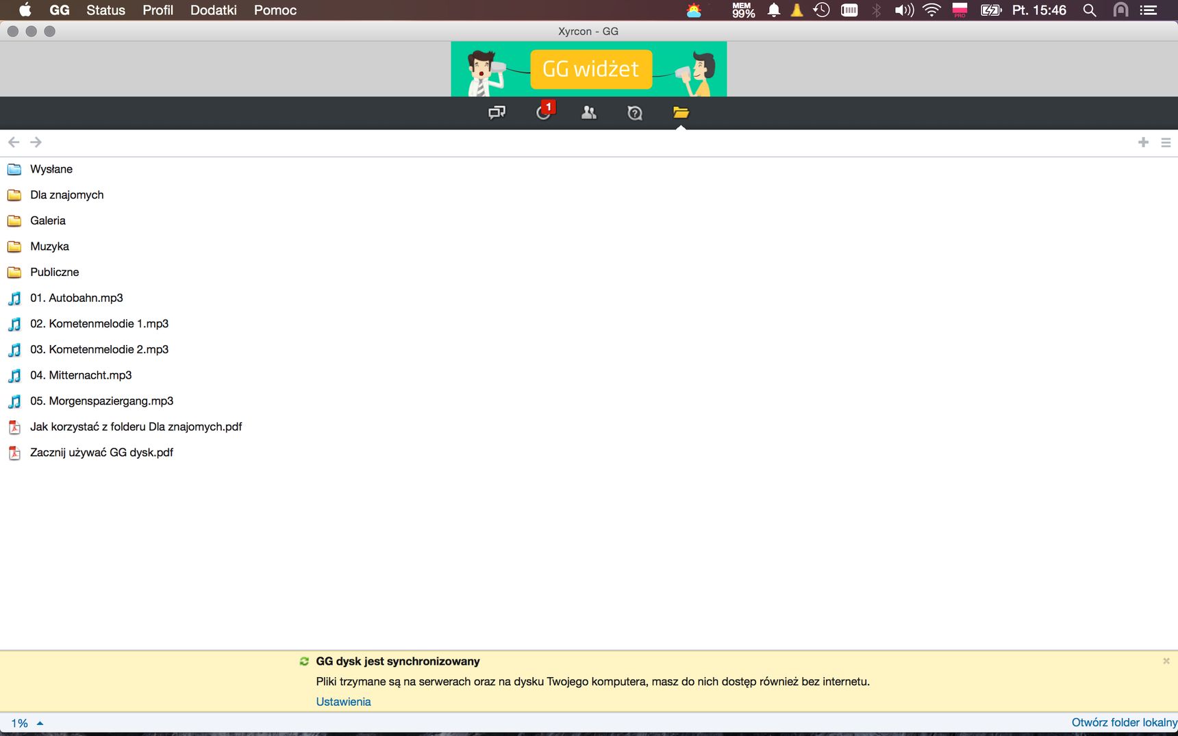Open the battery status icon
Screen dimensions: 1178x736
991,10
